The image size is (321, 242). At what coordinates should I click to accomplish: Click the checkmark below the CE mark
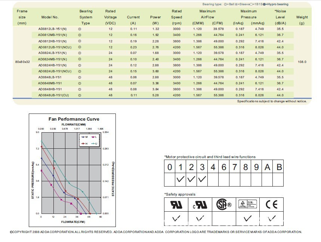pyautogui.click(x=272, y=218)
